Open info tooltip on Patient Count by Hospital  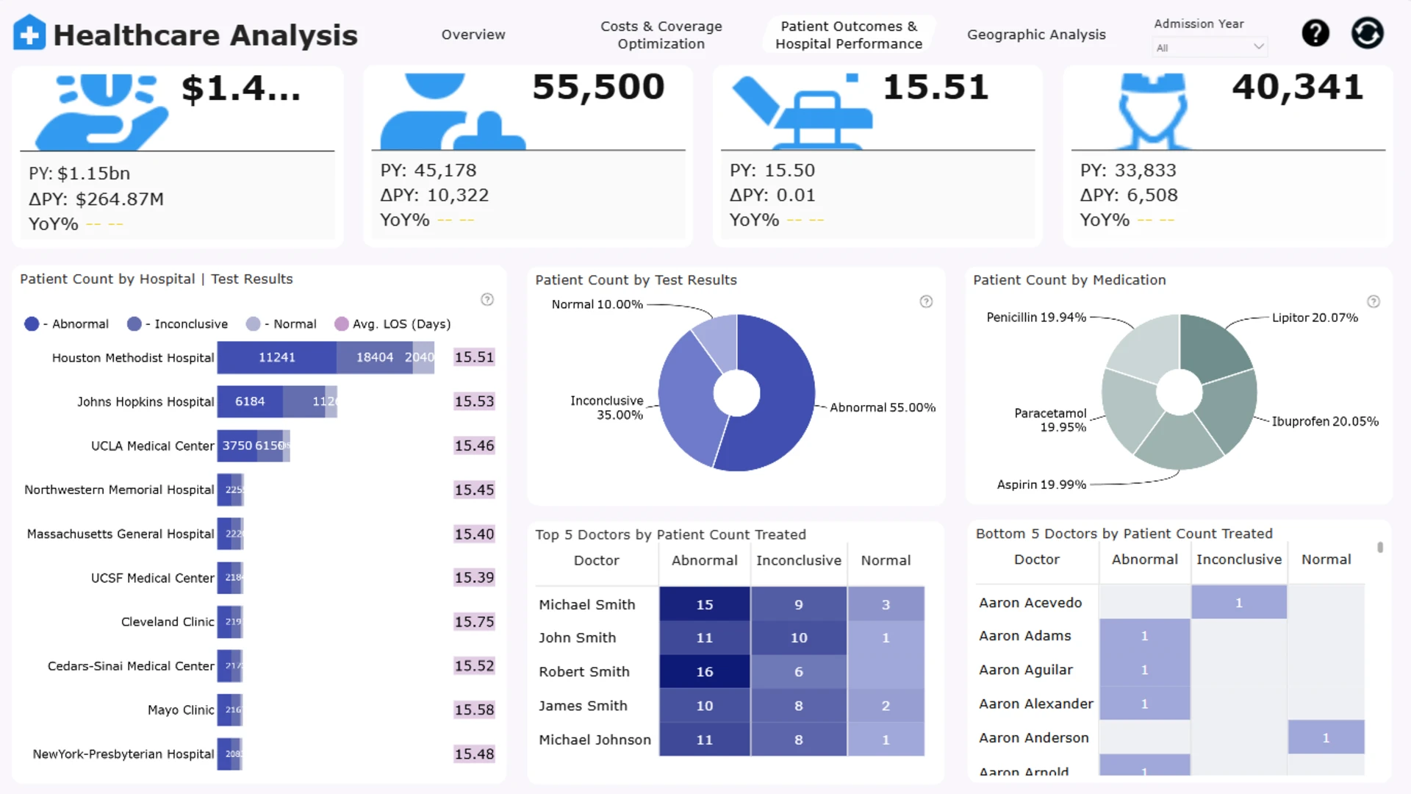tap(487, 299)
